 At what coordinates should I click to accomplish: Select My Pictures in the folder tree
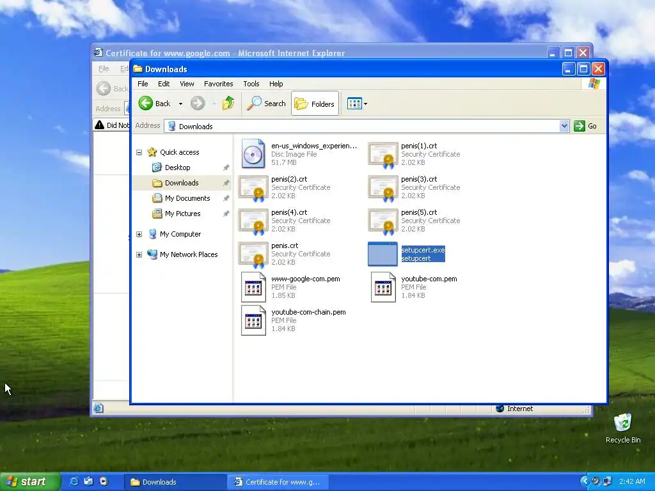pos(182,214)
